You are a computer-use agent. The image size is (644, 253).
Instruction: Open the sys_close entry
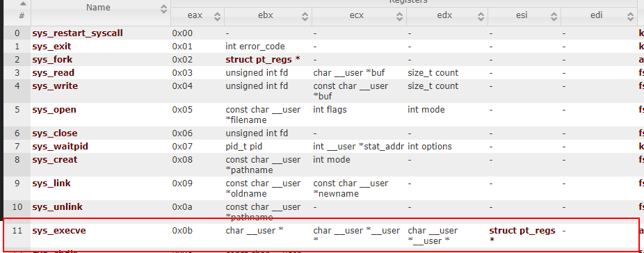55,133
